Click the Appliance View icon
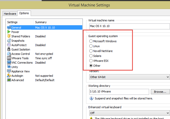 (x=9, y=71)
